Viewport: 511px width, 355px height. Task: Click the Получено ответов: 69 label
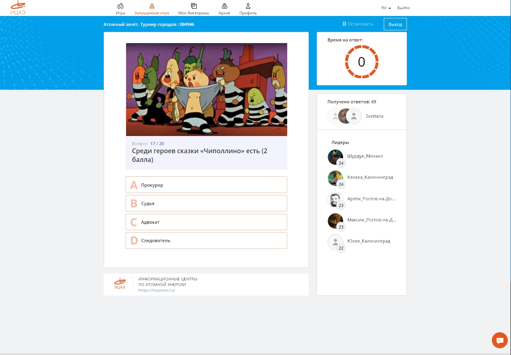(352, 102)
